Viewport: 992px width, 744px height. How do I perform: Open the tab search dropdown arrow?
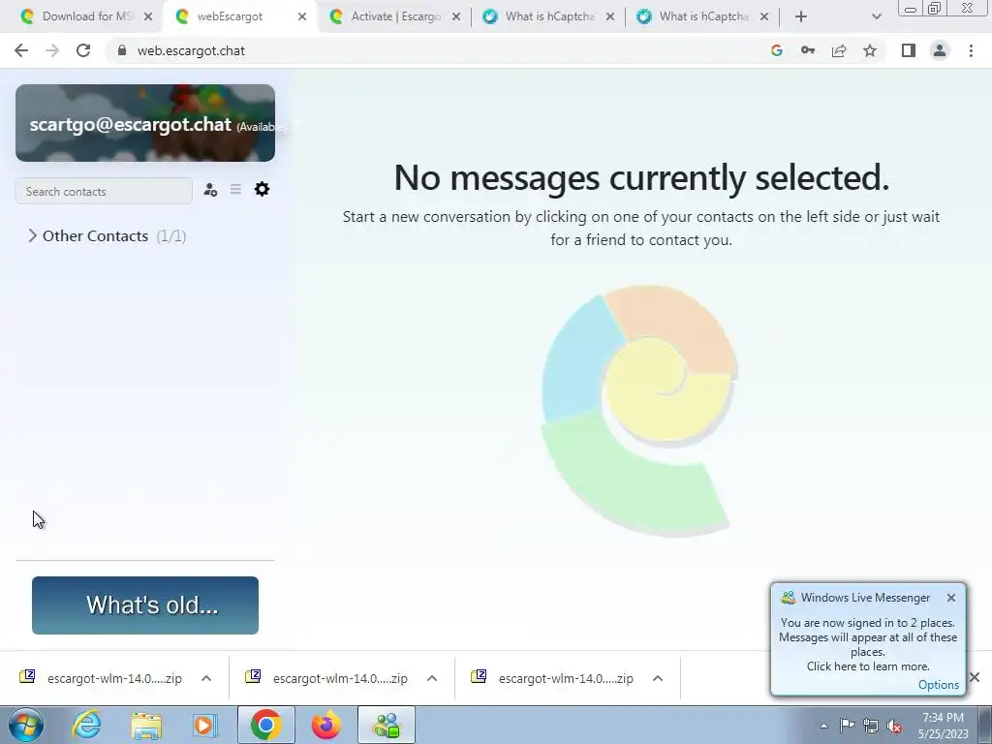click(876, 17)
